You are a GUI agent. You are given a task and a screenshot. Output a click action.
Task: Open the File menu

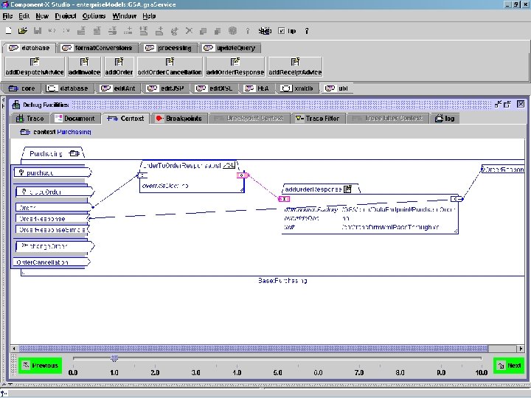click(x=7, y=16)
